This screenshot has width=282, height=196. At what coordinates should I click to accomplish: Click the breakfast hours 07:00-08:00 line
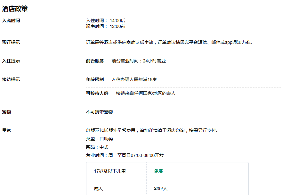tap(125, 155)
